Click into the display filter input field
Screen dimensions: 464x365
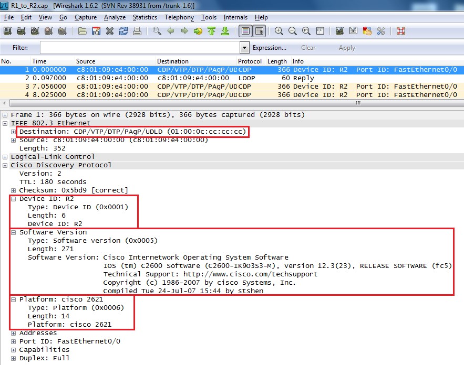click(x=140, y=48)
